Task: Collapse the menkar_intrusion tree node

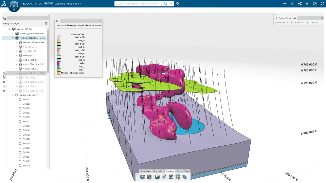Action: point(13,95)
